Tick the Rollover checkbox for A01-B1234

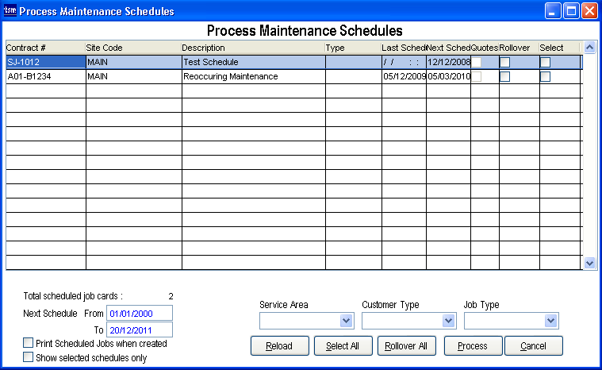[x=504, y=77]
